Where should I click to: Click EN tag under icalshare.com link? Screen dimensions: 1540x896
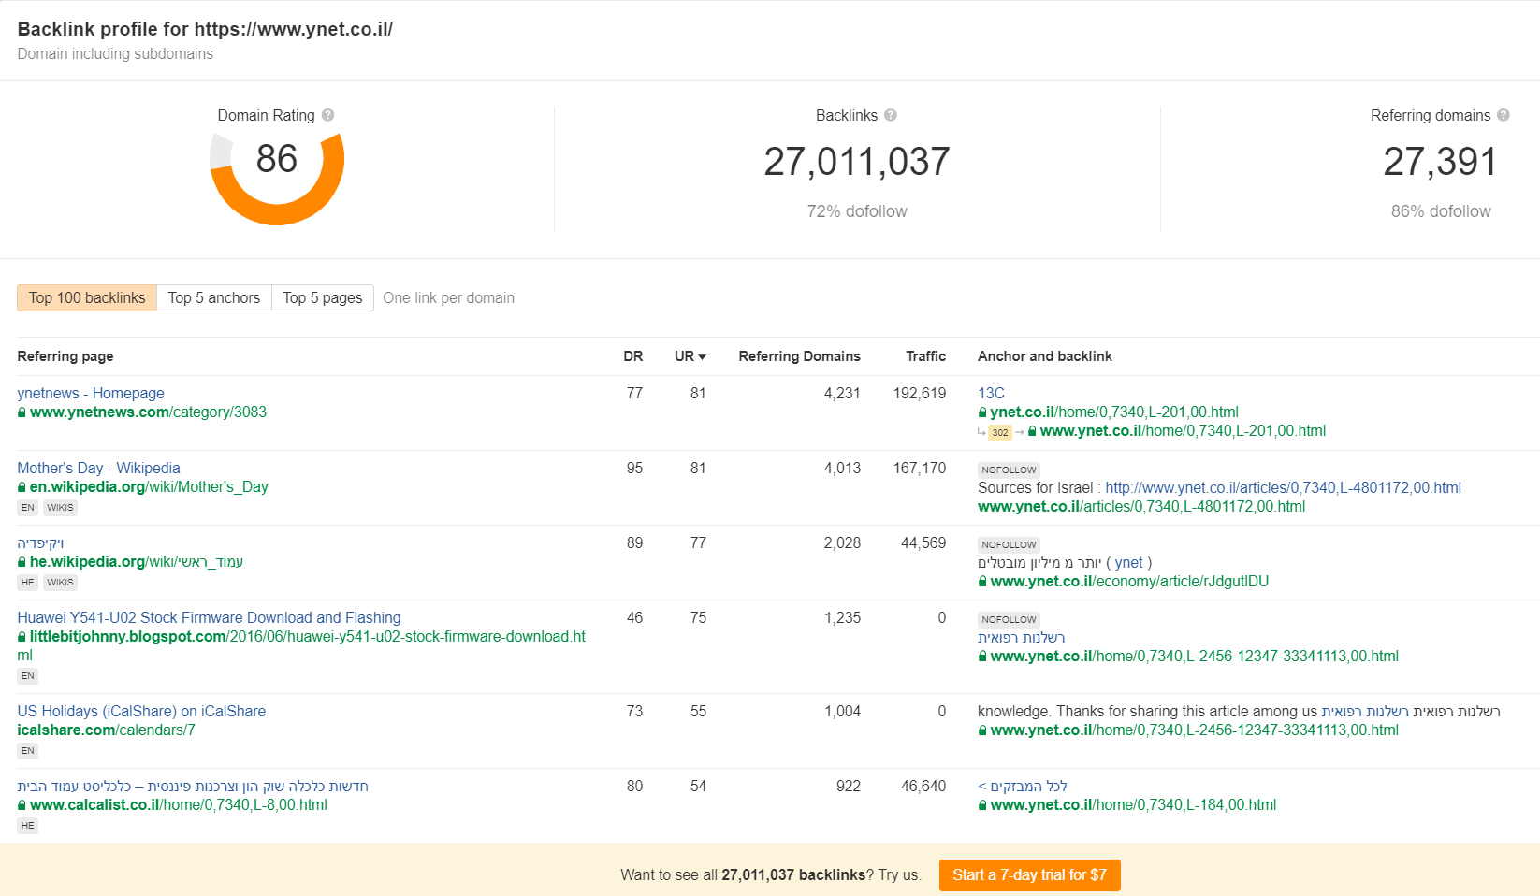point(28,751)
